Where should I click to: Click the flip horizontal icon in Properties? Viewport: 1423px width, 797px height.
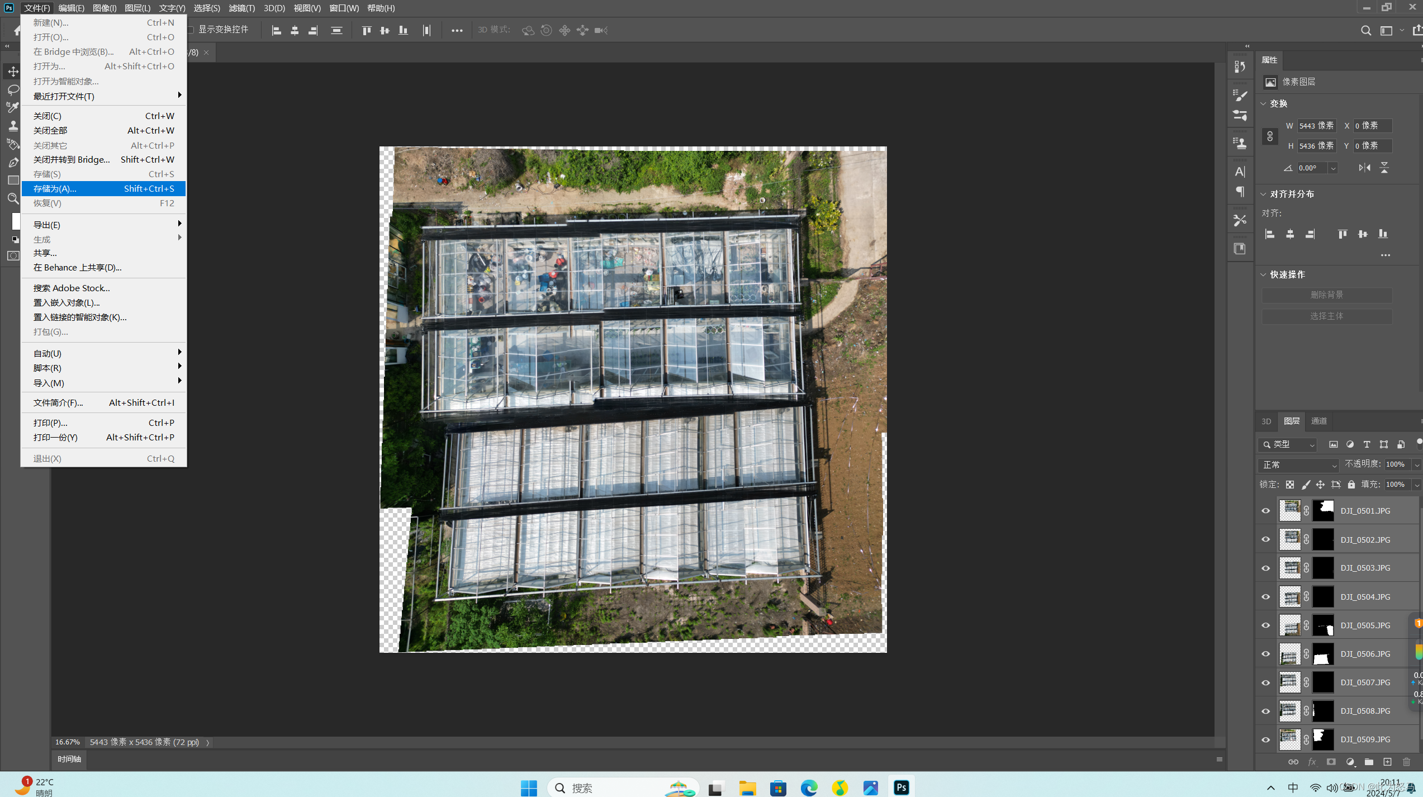(x=1364, y=168)
